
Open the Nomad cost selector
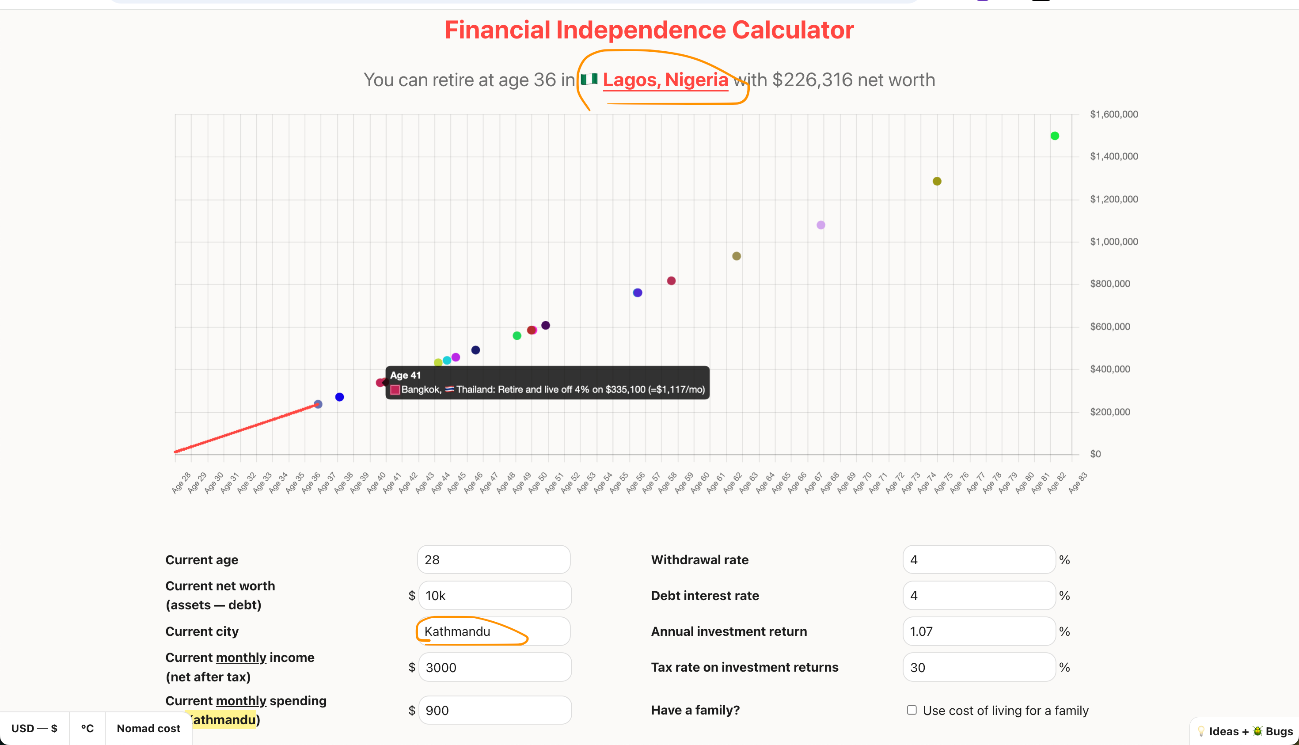point(148,728)
